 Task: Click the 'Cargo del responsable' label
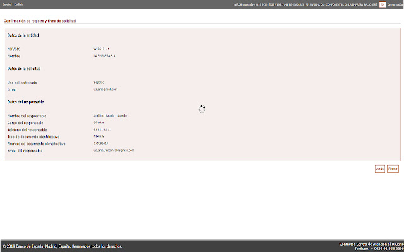(x=25, y=123)
